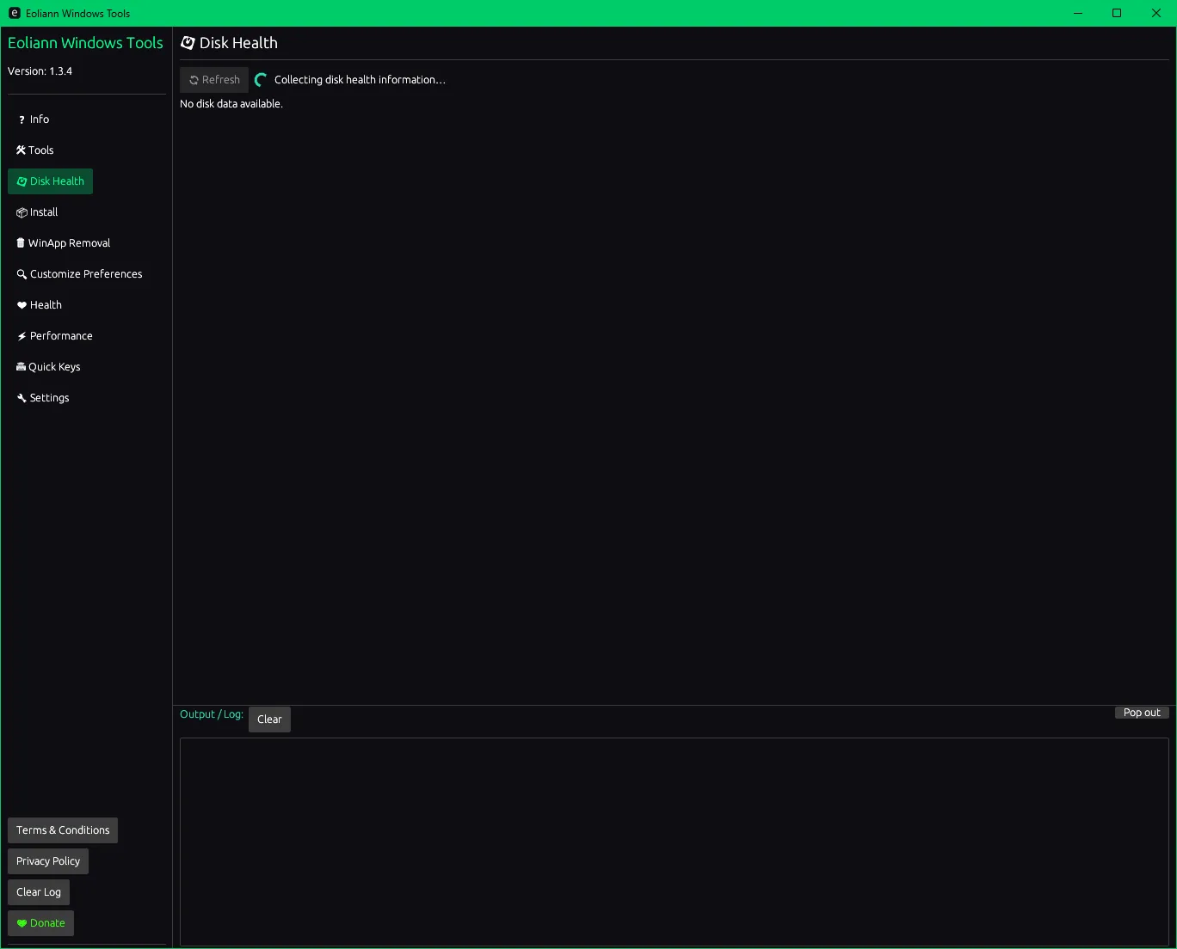
Task: Click the Disk Health header icon
Action: (188, 43)
